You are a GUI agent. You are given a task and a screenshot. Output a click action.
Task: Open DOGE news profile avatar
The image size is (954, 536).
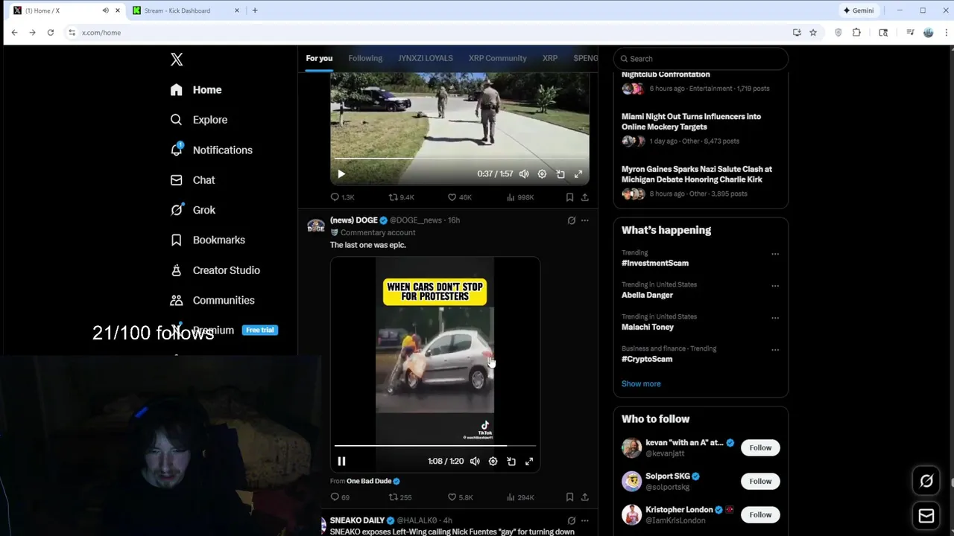[x=316, y=226]
